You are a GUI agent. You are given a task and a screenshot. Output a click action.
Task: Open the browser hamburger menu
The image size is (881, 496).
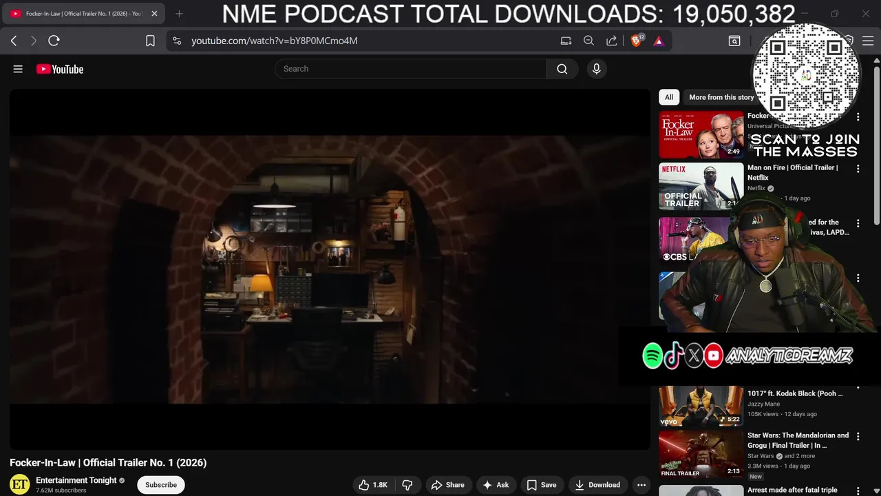point(867,41)
